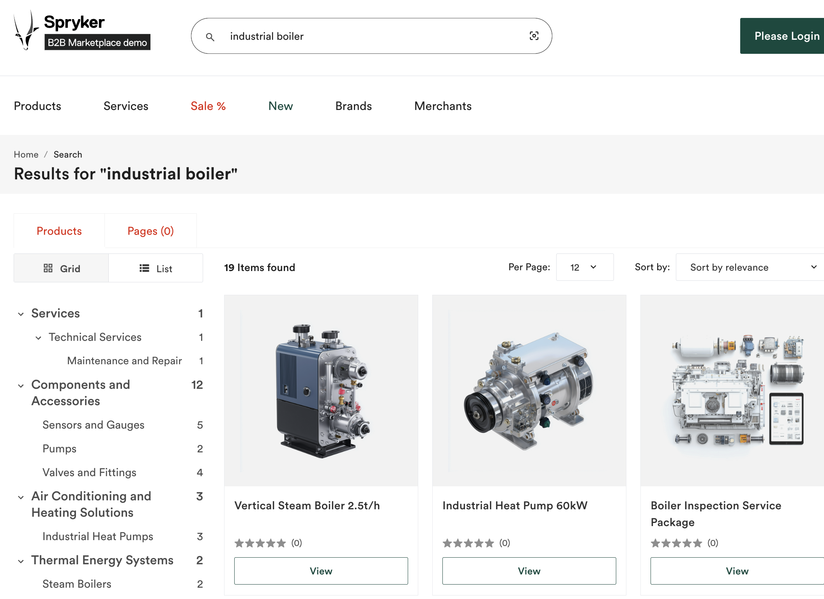Open the Sale % menu
This screenshot has height=599, width=824.
tap(208, 106)
